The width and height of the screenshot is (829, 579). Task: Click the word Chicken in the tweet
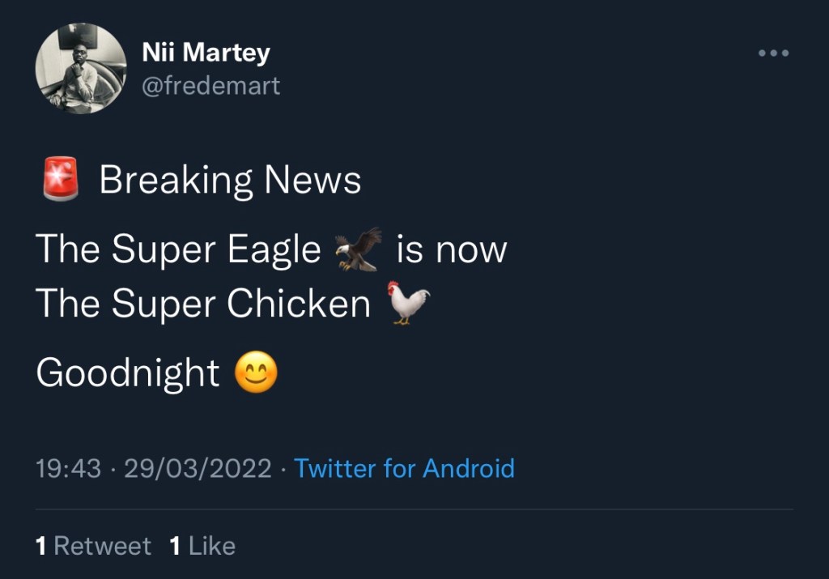point(298,304)
